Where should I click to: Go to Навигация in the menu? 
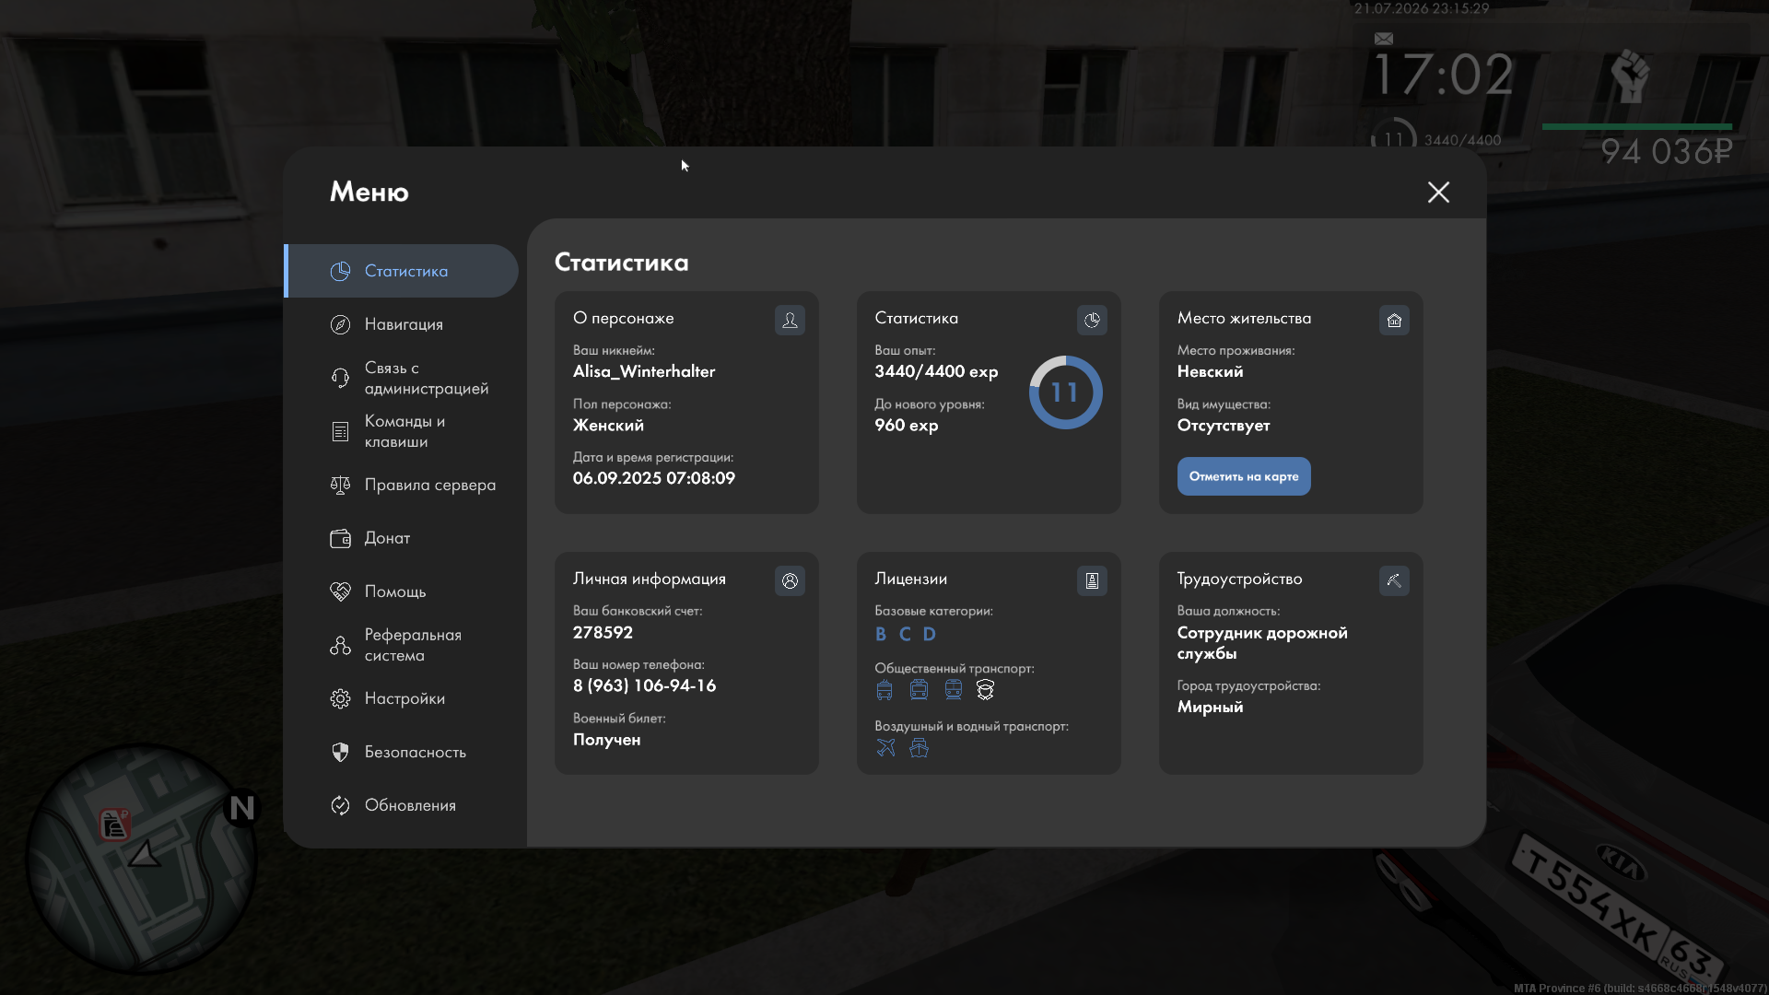point(402,324)
